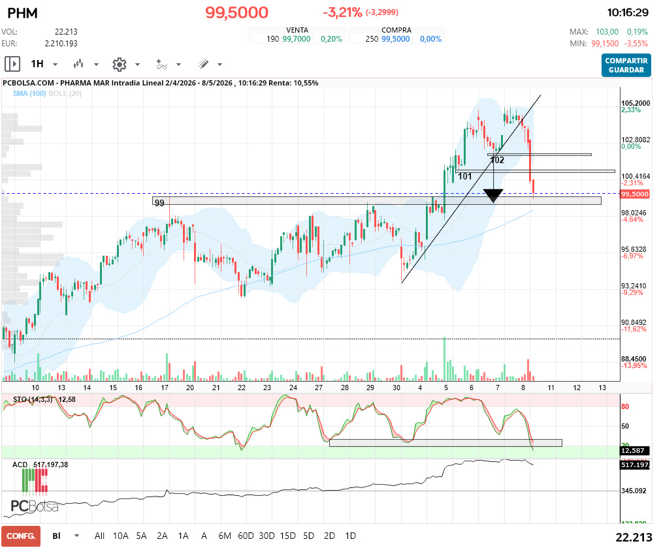The image size is (661, 550).
Task: Expand the drawing tools dropdown arrow
Action: 219,65
